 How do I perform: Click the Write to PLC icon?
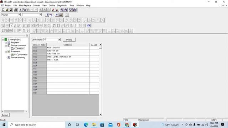[x=53, y=10]
